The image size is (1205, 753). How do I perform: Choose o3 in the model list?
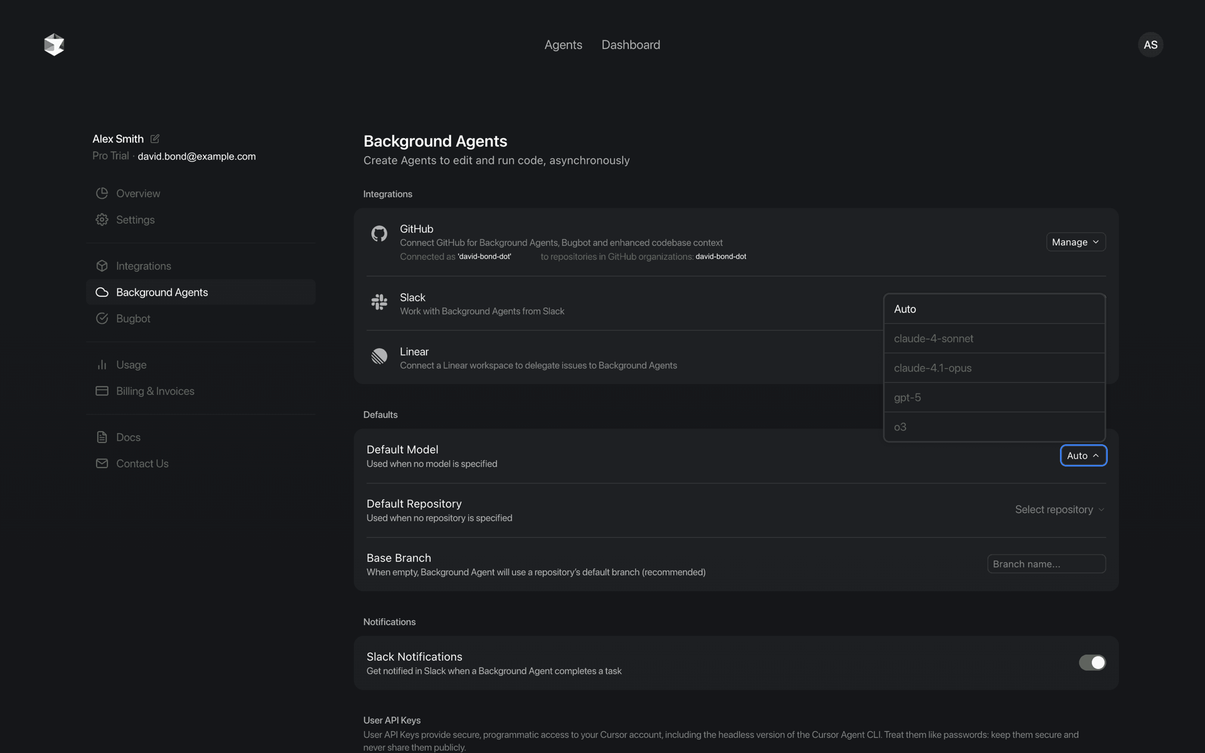coord(994,427)
